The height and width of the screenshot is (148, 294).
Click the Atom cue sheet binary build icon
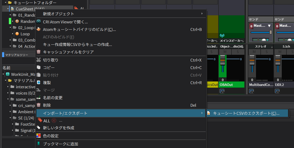click(39, 29)
